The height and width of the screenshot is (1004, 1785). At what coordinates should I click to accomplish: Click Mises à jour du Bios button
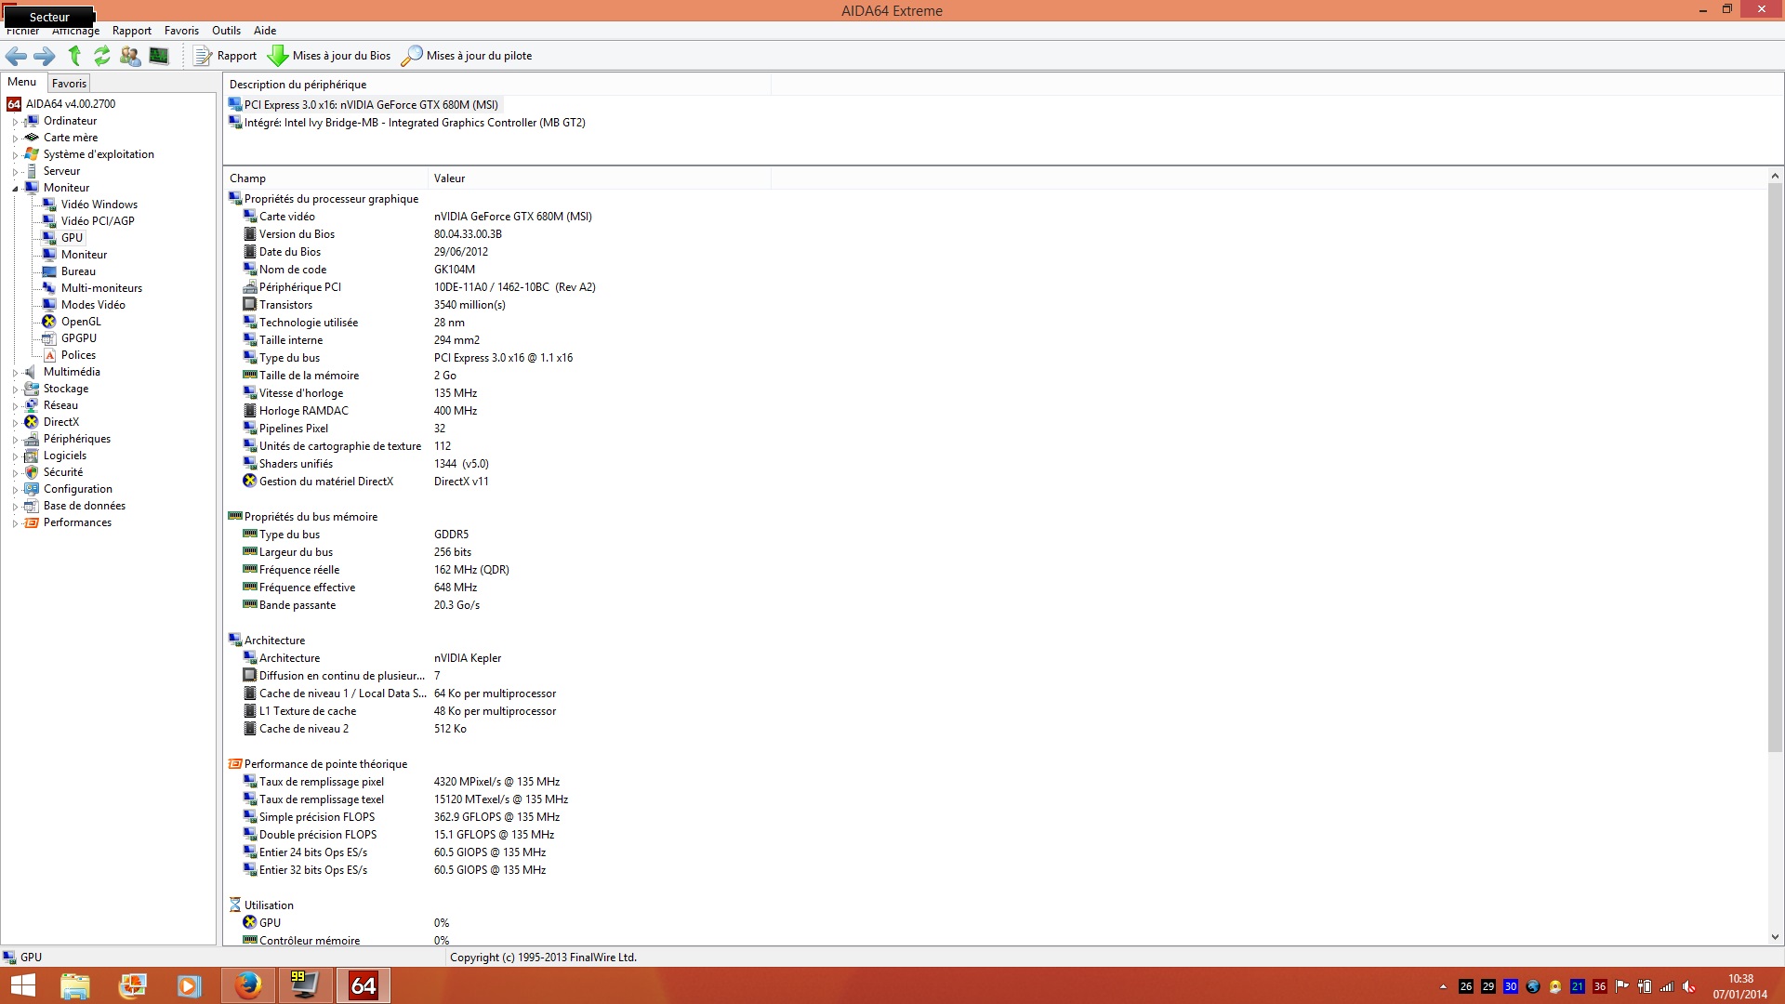click(329, 56)
